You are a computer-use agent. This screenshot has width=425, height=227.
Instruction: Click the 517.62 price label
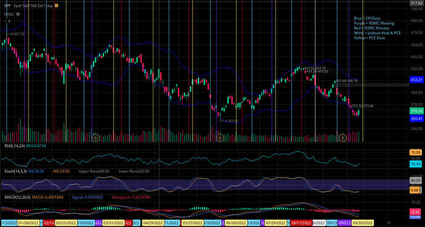(417, 3)
